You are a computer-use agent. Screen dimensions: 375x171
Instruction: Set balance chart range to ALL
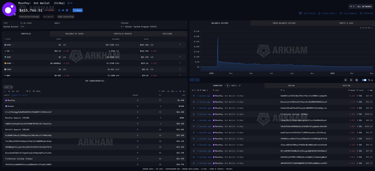coord(372,28)
